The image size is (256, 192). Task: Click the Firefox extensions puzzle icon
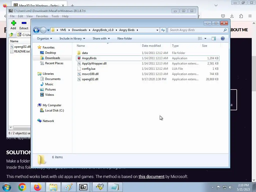click(x=241, y=16)
